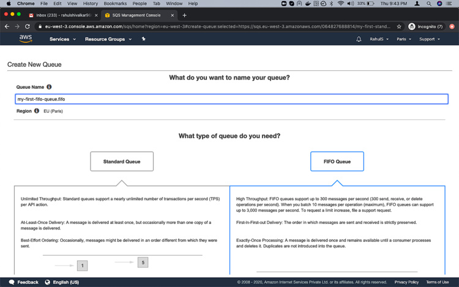The height and width of the screenshot is (287, 459).
Task: Click the browser back arrow
Action: 7,26
